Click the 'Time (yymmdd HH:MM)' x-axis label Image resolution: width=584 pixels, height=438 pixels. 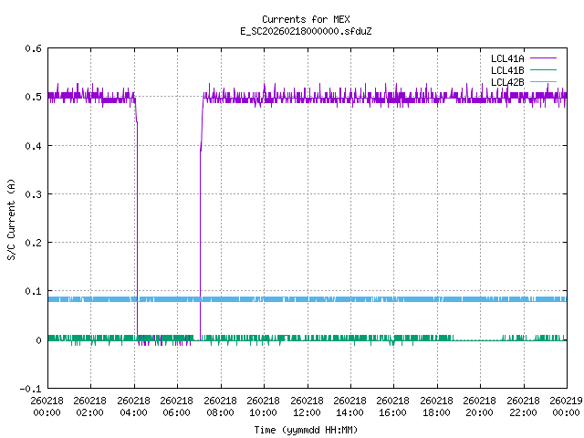(x=306, y=429)
